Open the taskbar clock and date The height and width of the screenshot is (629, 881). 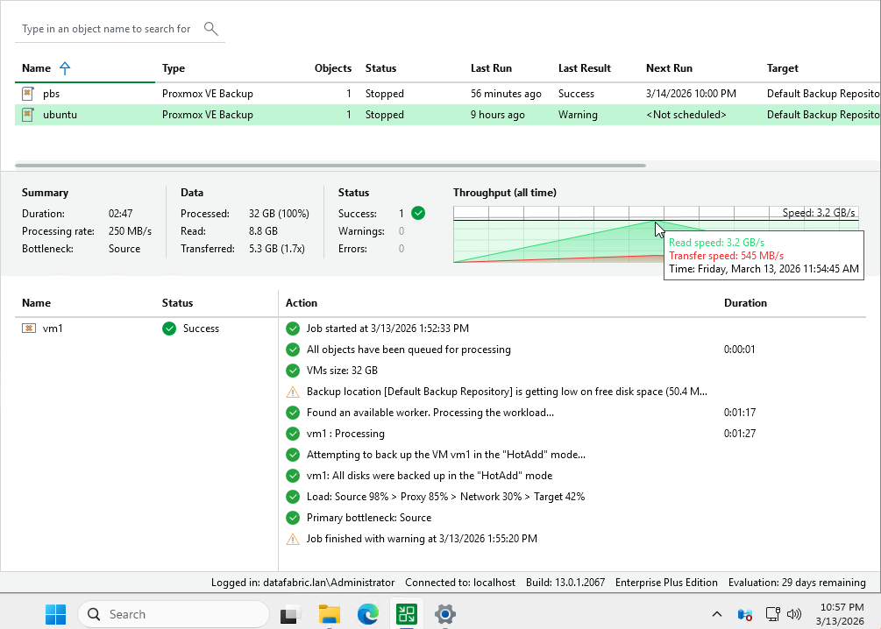tap(842, 614)
